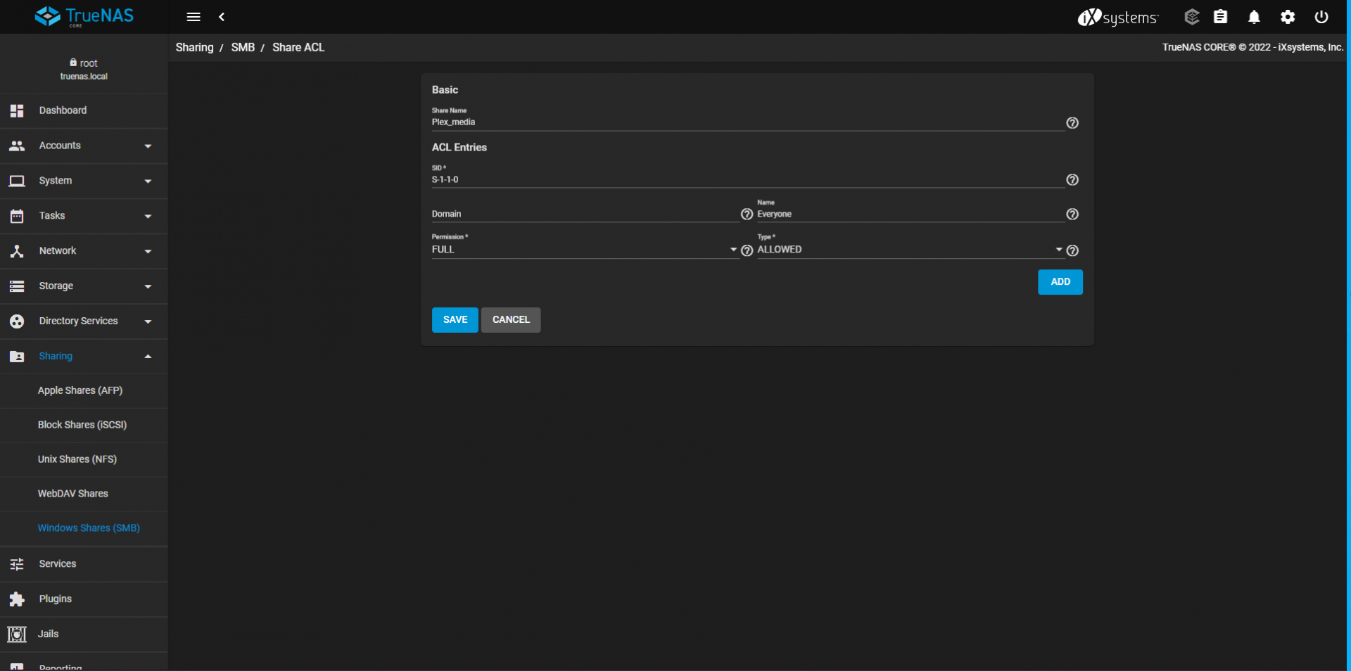Screen dimensions: 1351x671
Task: Click the TrueNAS logo
Action: tap(84, 16)
